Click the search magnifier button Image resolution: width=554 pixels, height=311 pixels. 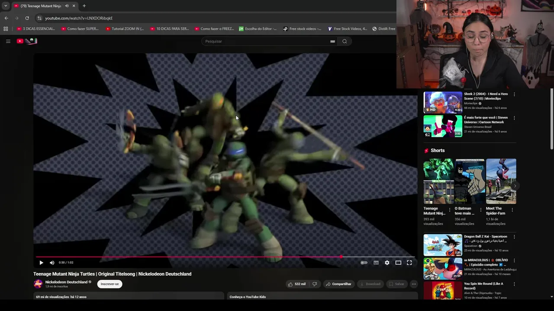[345, 41]
